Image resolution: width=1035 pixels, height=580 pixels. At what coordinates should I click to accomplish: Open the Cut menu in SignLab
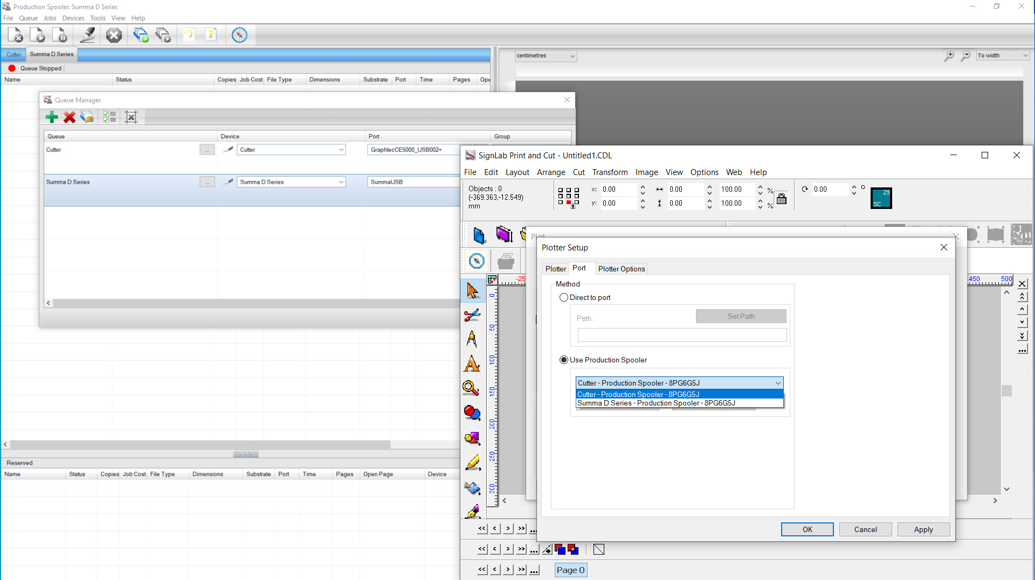point(578,172)
